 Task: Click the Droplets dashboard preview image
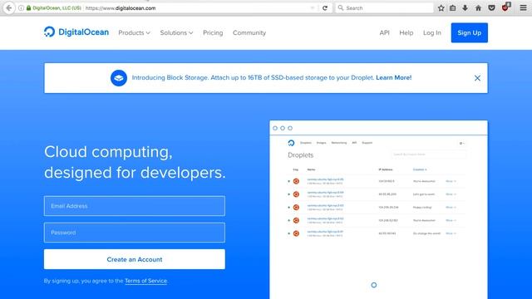(379, 209)
